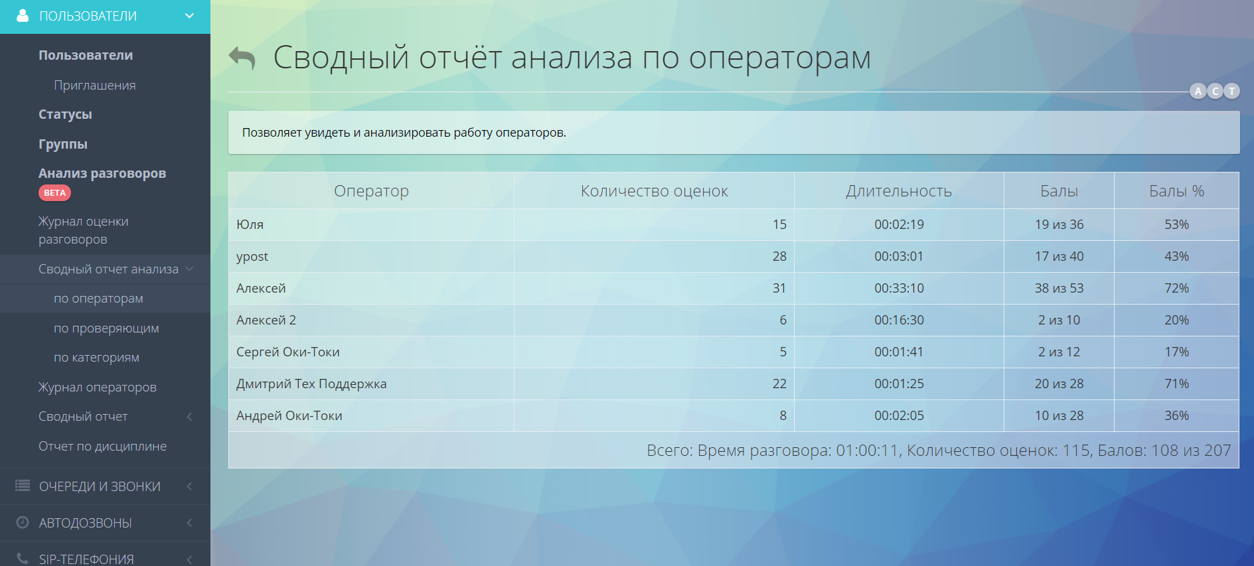Viewport: 1254px width, 566px height.
Task: Sort by Балы column header
Action: pos(1059,191)
